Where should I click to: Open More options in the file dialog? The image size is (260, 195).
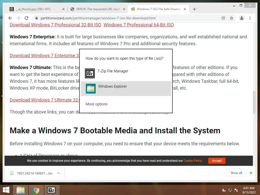(x=96, y=104)
